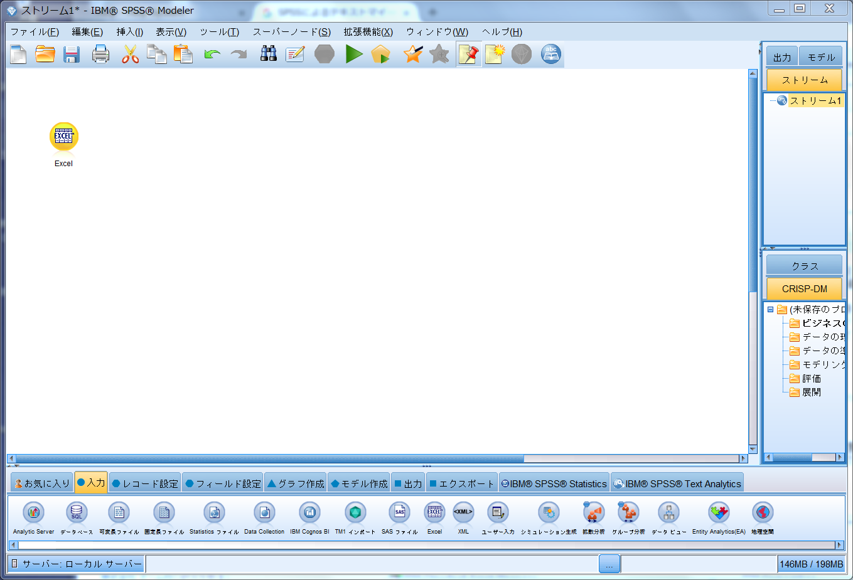Pick the Statistics ファイル source node
Screen dimensions: 853x580
pos(214,513)
